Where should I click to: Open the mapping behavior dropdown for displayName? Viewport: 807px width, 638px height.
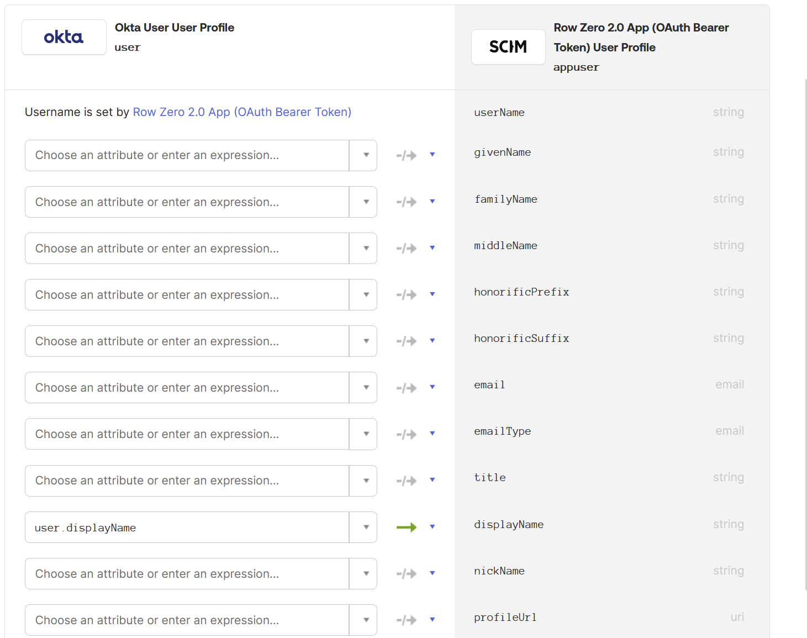tap(432, 526)
